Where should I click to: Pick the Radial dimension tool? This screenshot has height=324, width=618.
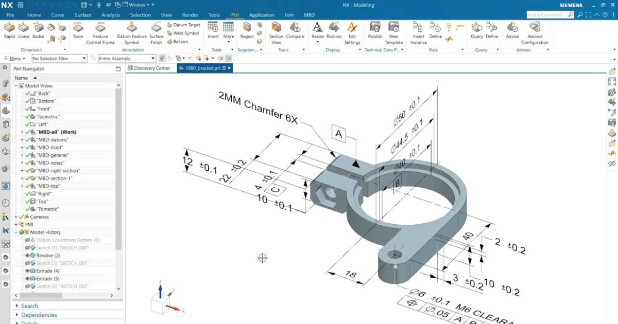38,30
